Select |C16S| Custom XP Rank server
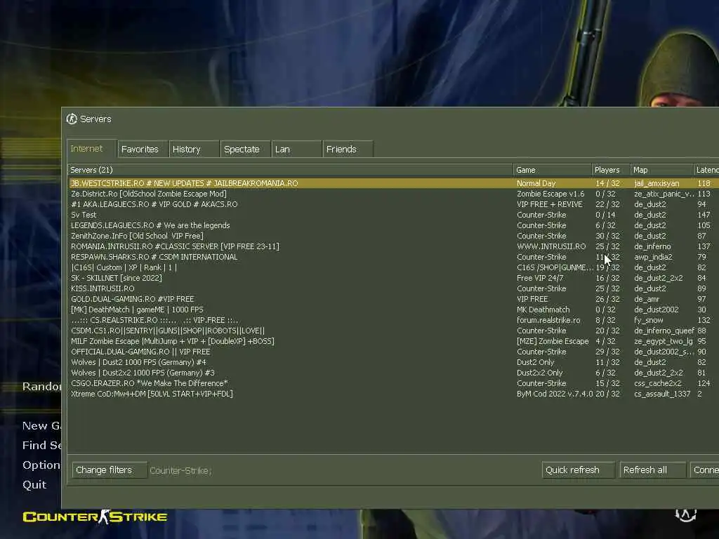 click(x=393, y=267)
